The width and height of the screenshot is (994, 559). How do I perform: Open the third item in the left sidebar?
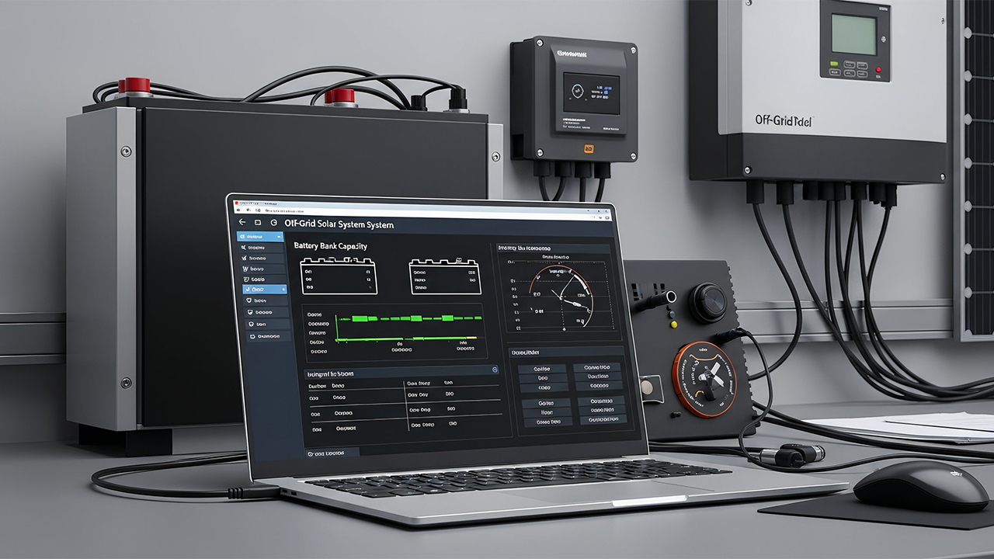(260, 259)
